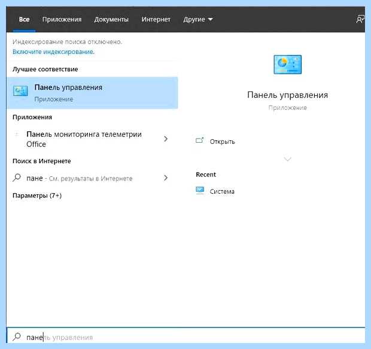The image size is (371, 349).
Task: Open the Другие dropdown menu
Action: [198, 19]
